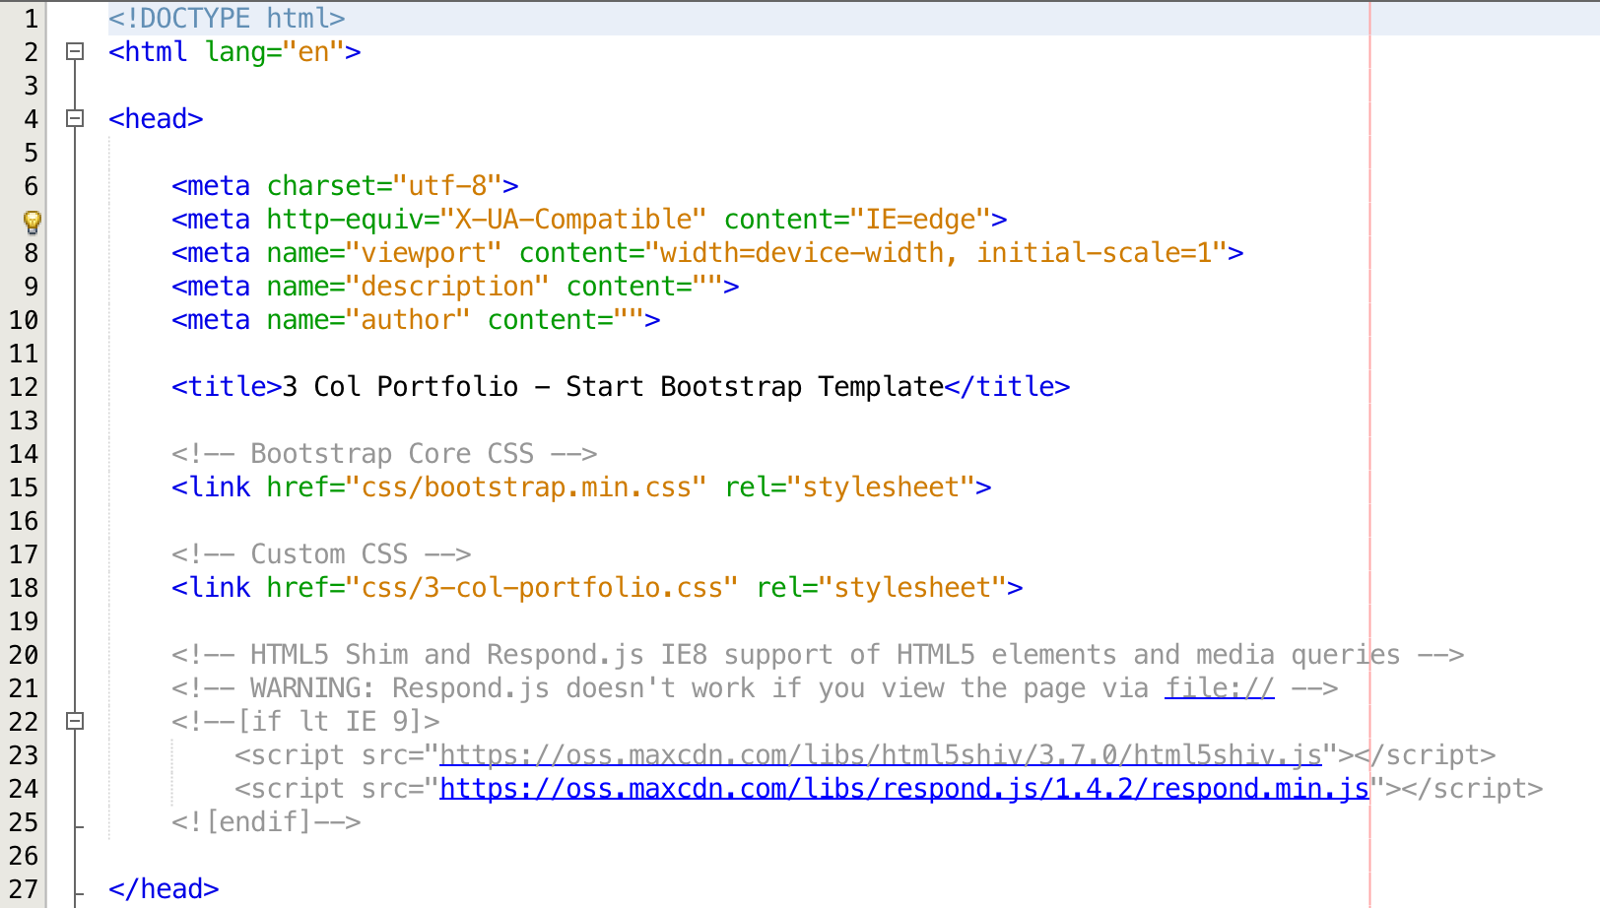
Task: Click the lang 'en' attribute value
Action: click(x=313, y=51)
